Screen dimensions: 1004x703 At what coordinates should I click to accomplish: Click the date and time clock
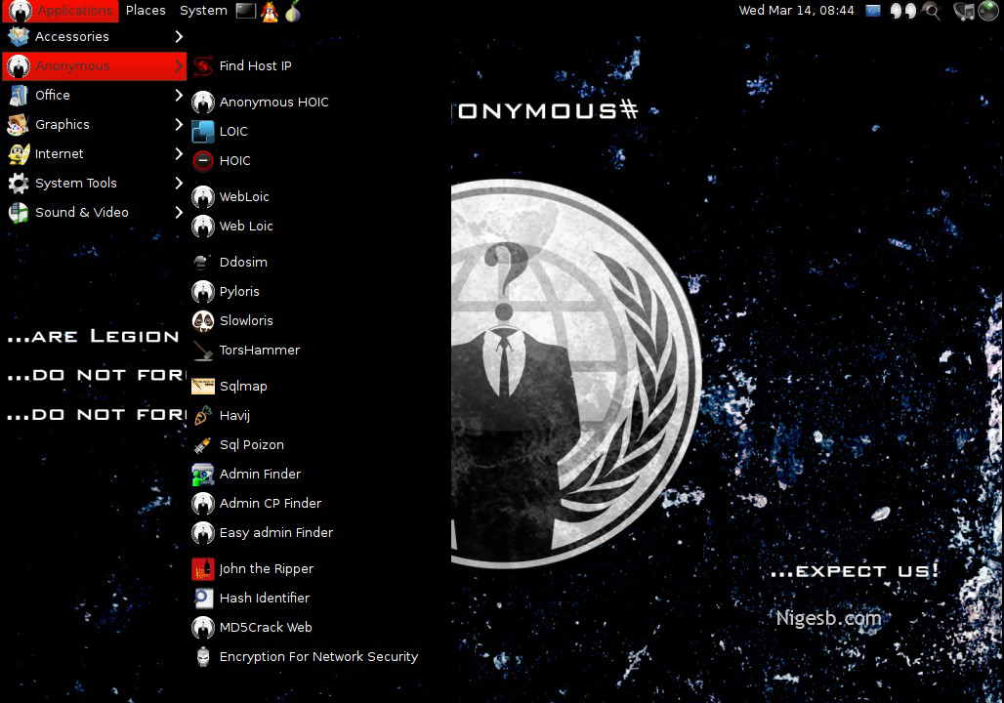796,10
